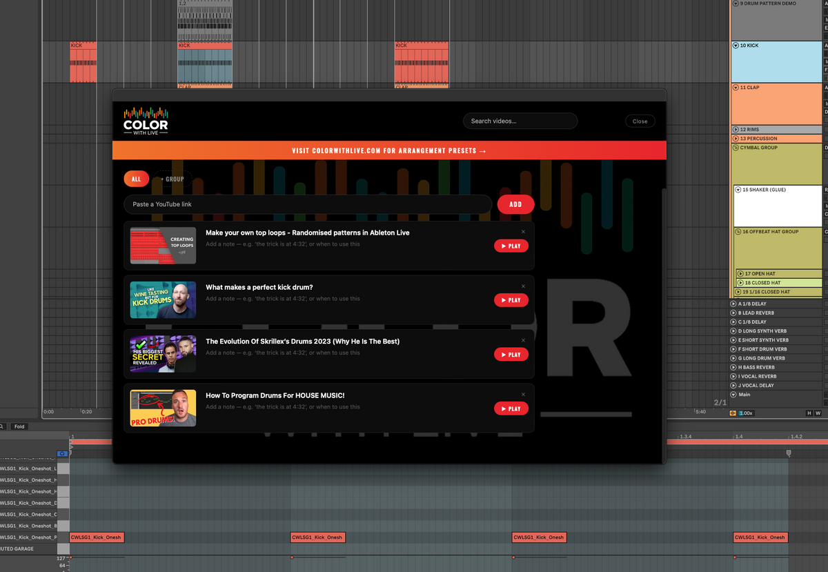Add a note under the top loops video
828x572 pixels.
pos(282,244)
